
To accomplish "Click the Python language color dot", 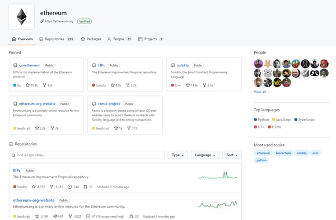I will [255, 119].
